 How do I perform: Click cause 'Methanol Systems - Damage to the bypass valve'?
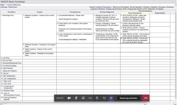click(x=39, y=46)
